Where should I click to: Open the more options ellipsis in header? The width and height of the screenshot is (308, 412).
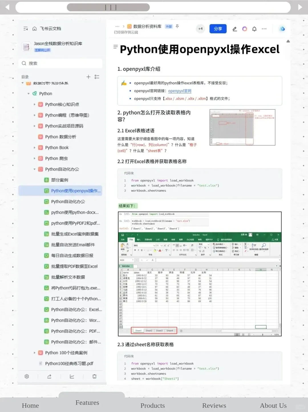[264, 29]
